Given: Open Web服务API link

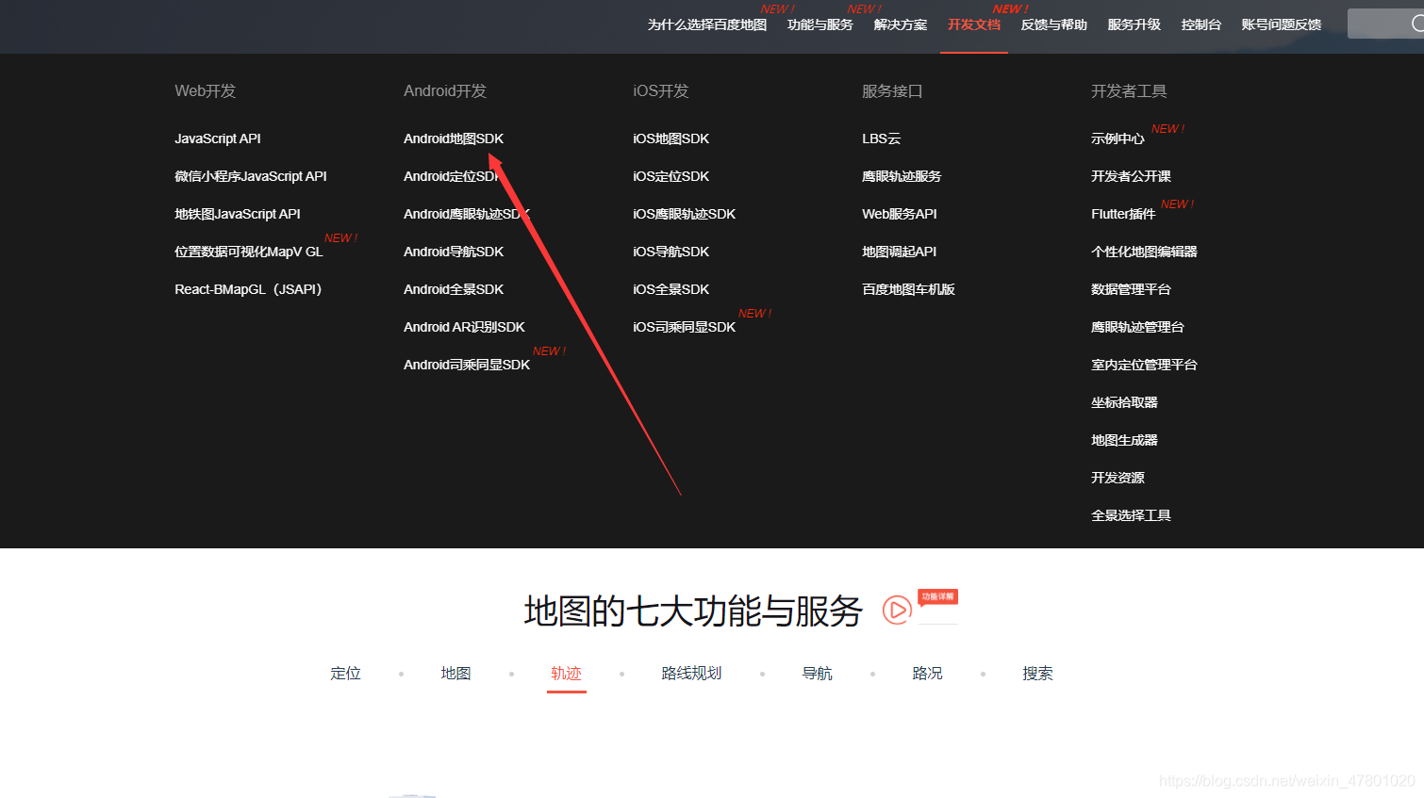Looking at the screenshot, I should (x=900, y=214).
